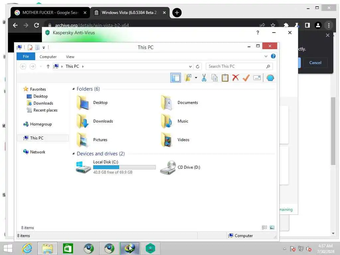
Task: Launch Internet Explorer from taskbar
Action: point(27,248)
